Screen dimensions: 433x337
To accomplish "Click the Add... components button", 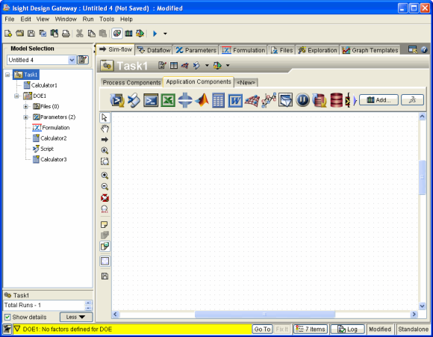I will point(379,100).
